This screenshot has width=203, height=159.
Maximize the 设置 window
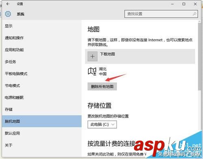(184, 4)
